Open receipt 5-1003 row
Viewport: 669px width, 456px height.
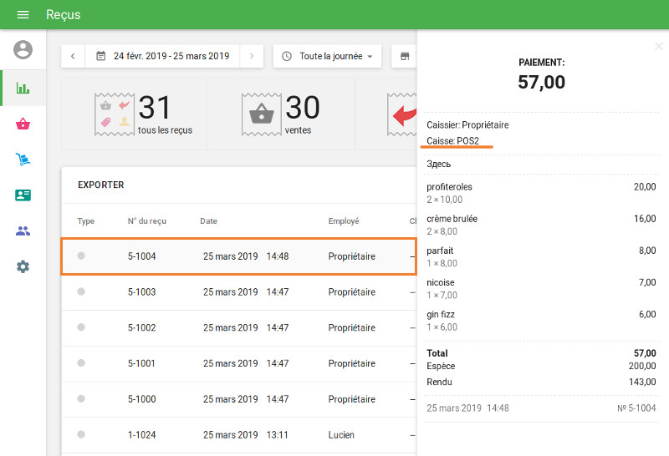pyautogui.click(x=238, y=292)
